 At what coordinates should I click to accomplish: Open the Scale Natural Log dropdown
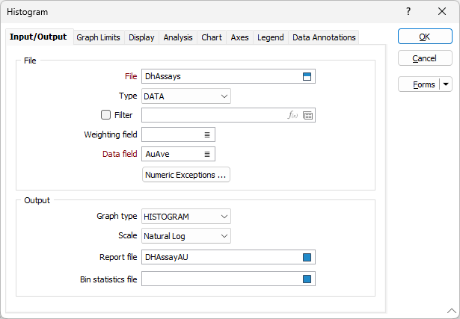coord(224,236)
